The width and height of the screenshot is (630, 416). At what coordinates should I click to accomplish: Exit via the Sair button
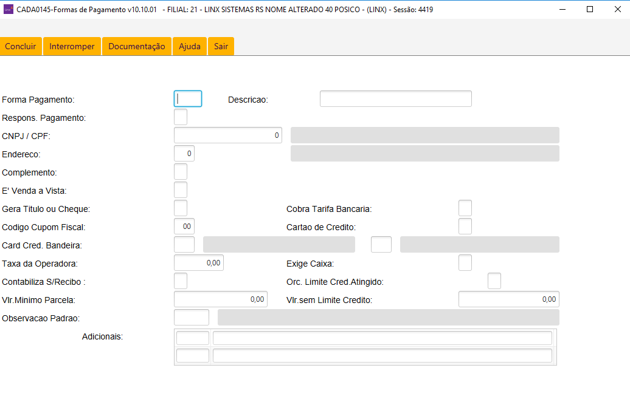[221, 46]
